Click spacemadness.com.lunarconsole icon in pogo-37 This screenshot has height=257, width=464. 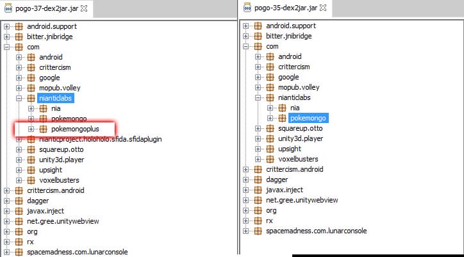click(x=19, y=252)
